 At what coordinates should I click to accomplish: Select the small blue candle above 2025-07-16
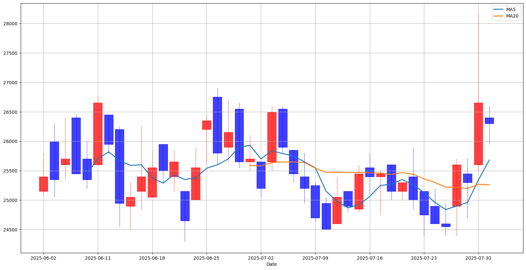pos(370,172)
